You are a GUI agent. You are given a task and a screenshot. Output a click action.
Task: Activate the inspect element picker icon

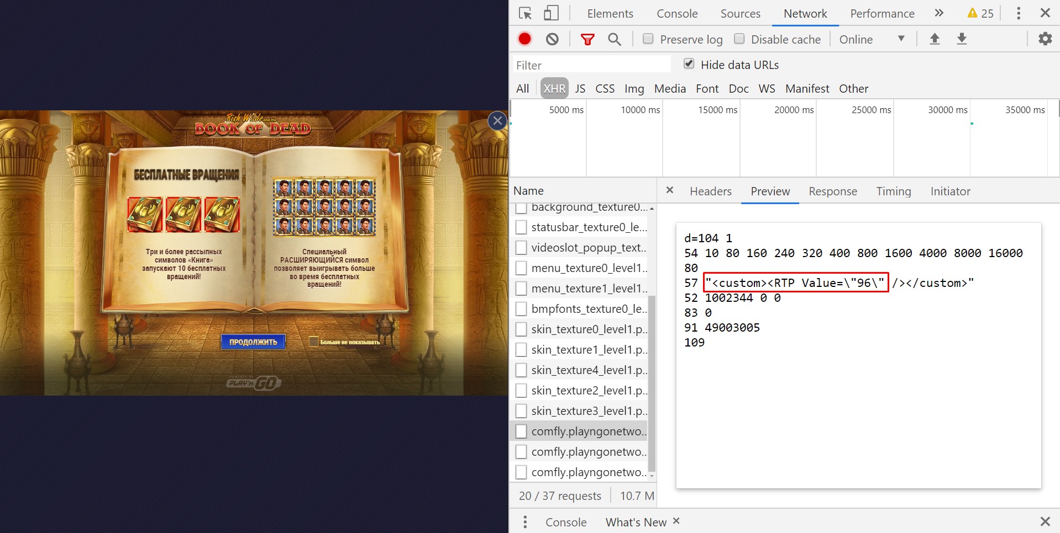coord(525,13)
